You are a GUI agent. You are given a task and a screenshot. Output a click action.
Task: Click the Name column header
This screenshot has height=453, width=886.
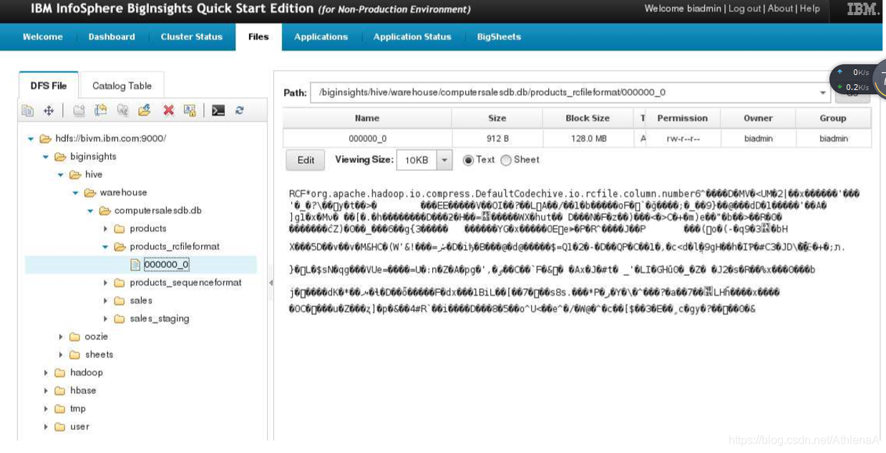pyautogui.click(x=367, y=119)
